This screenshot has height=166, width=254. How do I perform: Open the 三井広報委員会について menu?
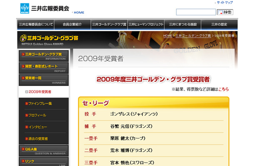click(x=36, y=24)
